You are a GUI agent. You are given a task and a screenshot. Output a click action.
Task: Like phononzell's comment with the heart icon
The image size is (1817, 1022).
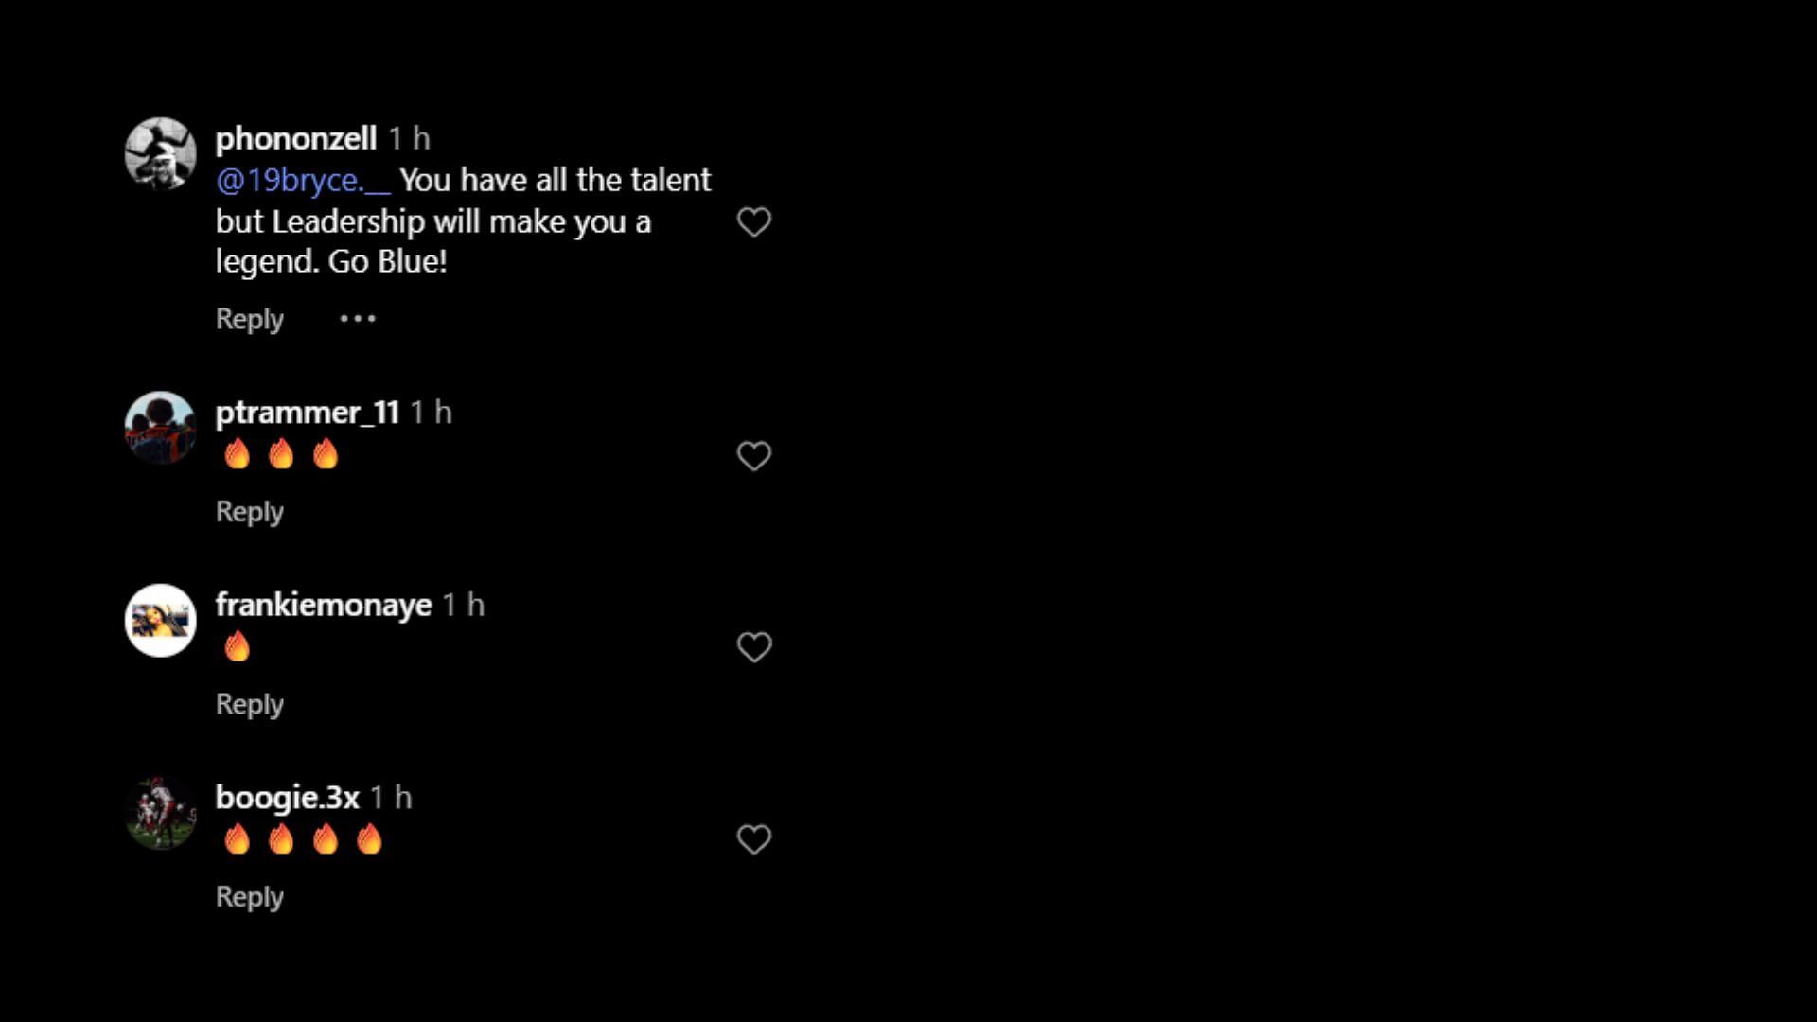click(x=754, y=222)
